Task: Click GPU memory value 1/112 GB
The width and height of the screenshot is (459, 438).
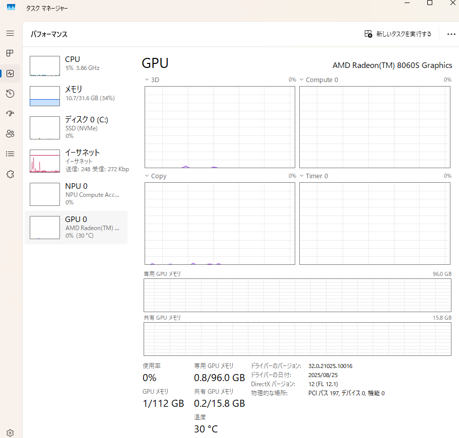Action: coord(163,403)
